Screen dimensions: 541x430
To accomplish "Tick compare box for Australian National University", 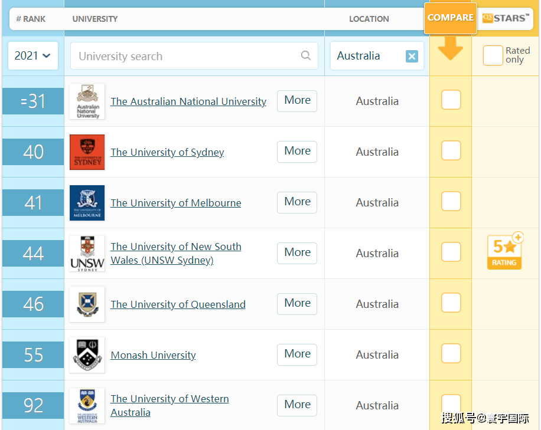I will [451, 100].
